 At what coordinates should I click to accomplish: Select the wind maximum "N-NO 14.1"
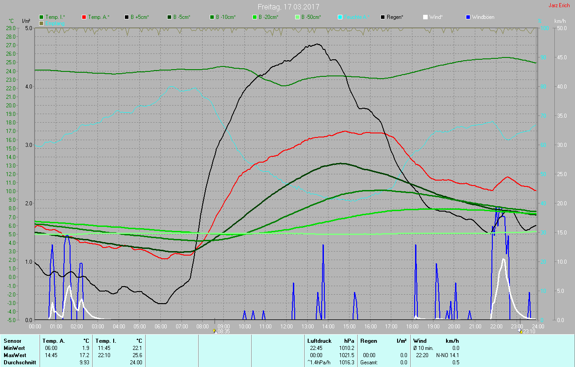tap(447, 355)
